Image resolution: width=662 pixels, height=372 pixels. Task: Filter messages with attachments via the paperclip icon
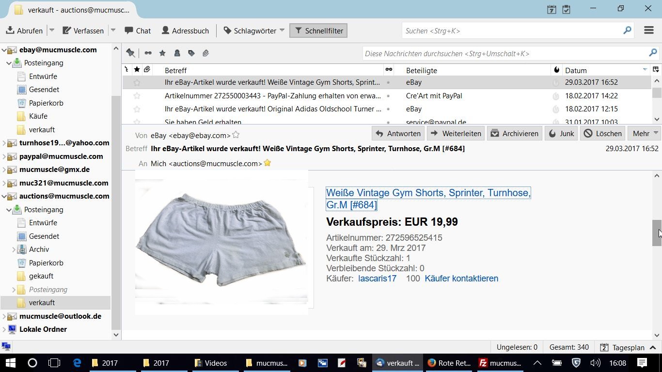[x=205, y=53]
